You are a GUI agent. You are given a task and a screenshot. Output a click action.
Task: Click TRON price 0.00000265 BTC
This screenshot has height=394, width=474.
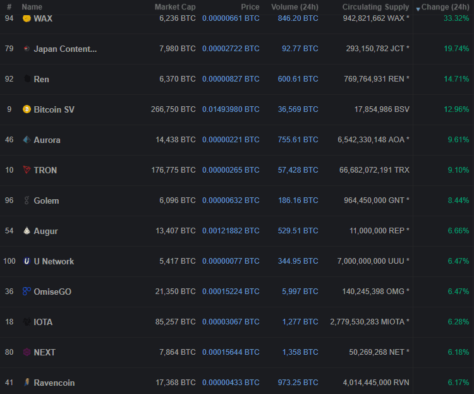click(231, 169)
